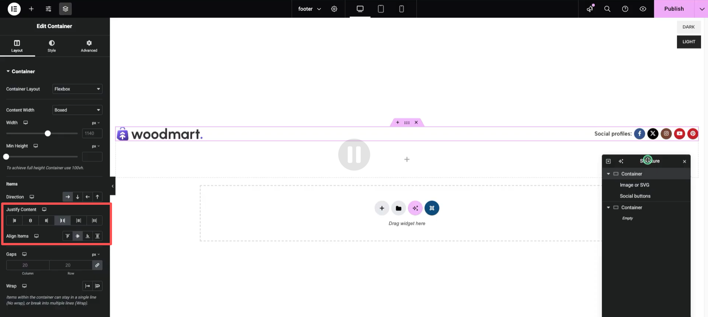Set direction to row (right arrow)
The image size is (708, 317).
click(x=68, y=197)
